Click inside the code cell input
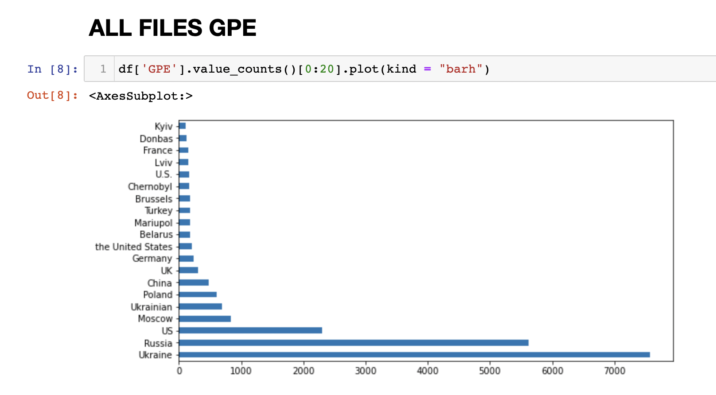 (x=576, y=69)
